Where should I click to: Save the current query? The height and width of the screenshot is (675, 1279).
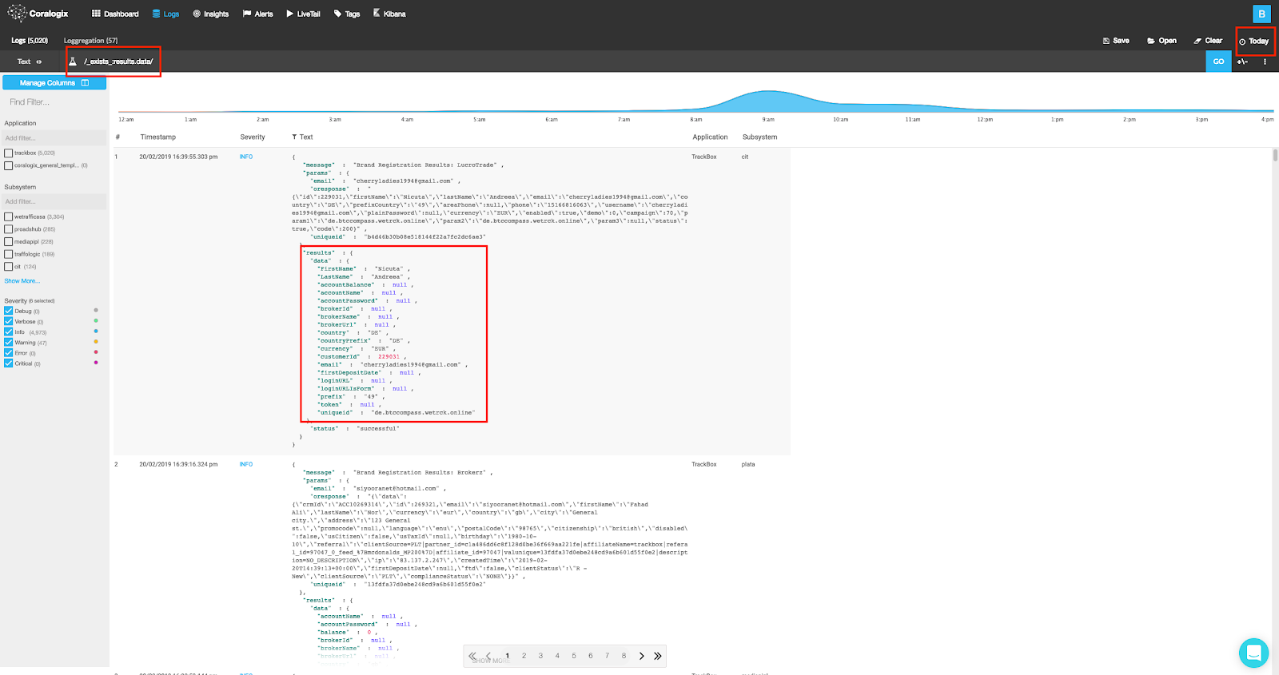click(1116, 41)
